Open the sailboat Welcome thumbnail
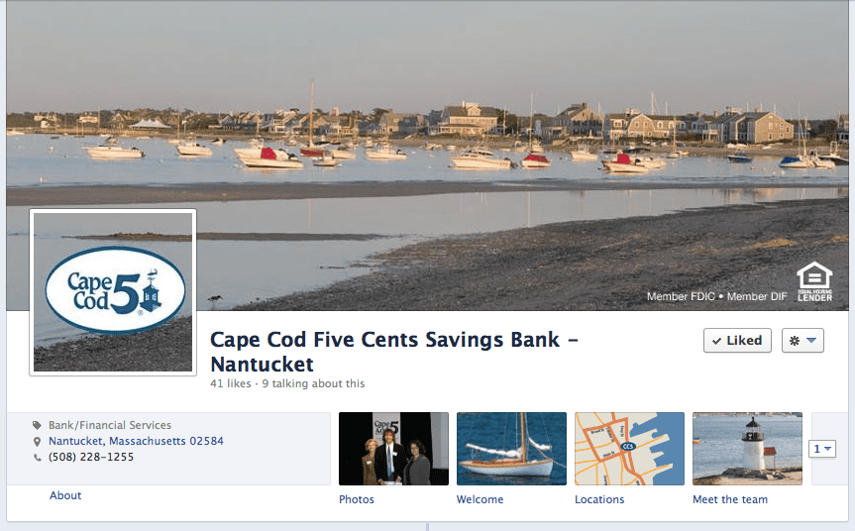855x531 pixels. click(x=511, y=449)
